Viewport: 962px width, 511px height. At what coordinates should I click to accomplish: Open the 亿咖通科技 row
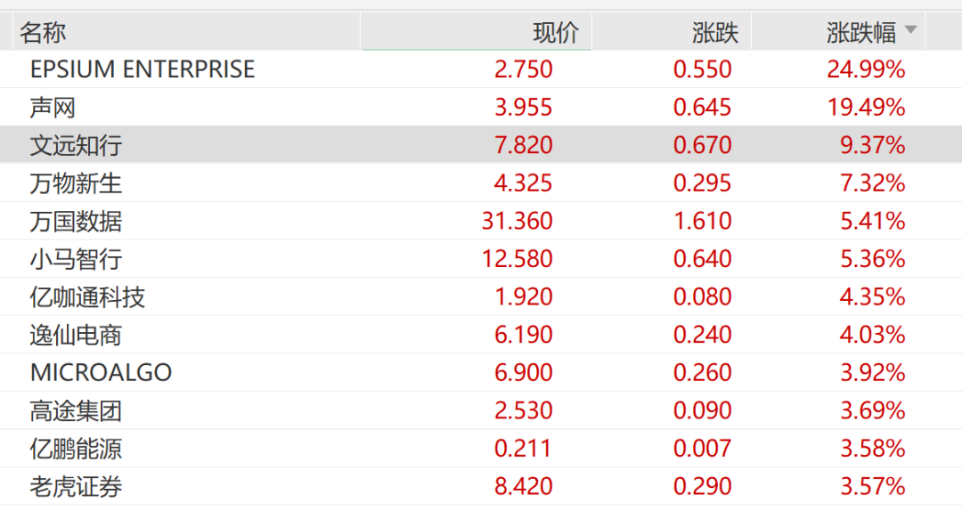coord(87,296)
